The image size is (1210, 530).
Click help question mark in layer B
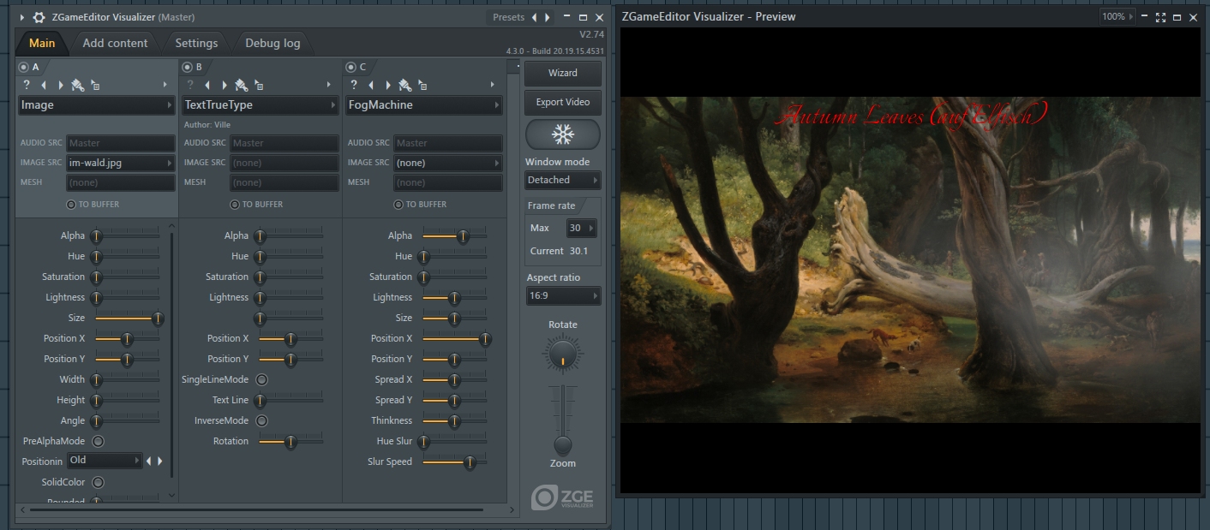coord(190,85)
